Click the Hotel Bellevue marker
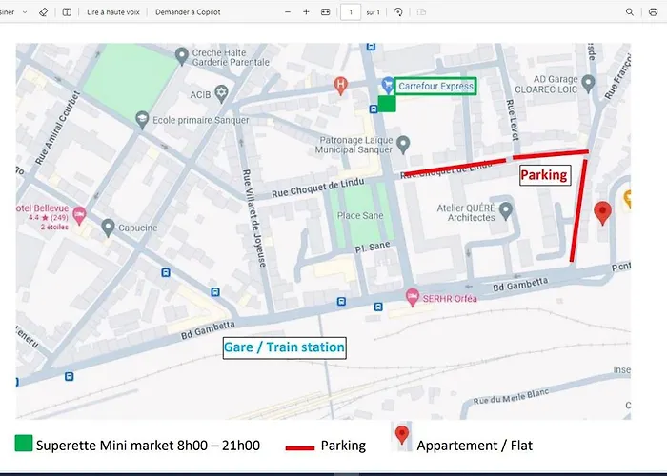The image size is (667, 476). 79,214
